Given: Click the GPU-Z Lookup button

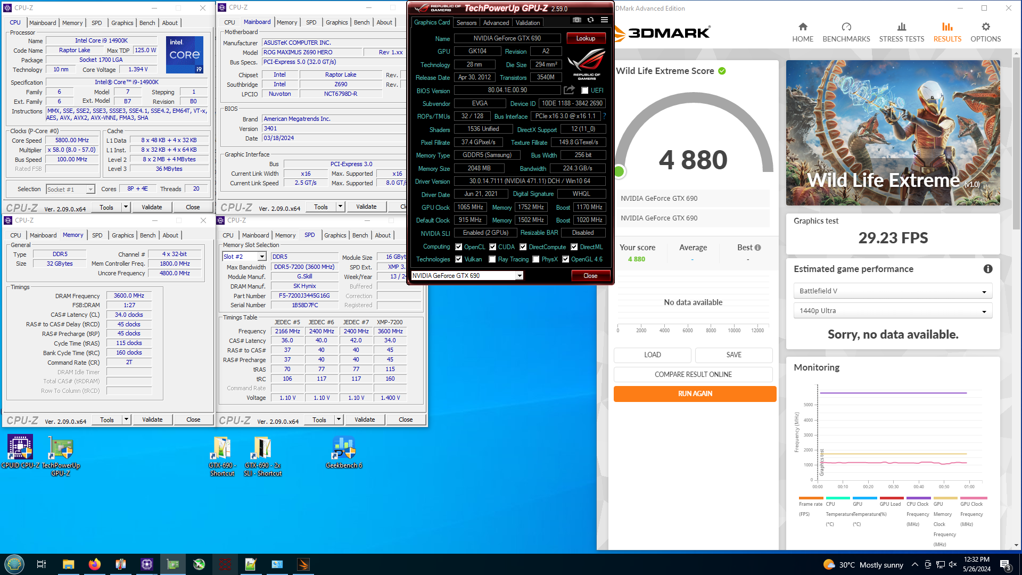Looking at the screenshot, I should click(x=586, y=38).
